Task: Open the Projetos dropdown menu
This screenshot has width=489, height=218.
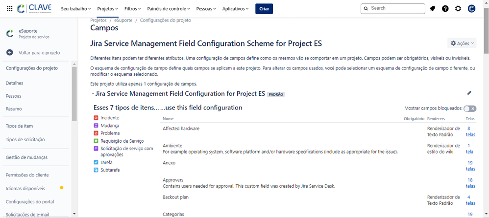Action: pos(108,9)
